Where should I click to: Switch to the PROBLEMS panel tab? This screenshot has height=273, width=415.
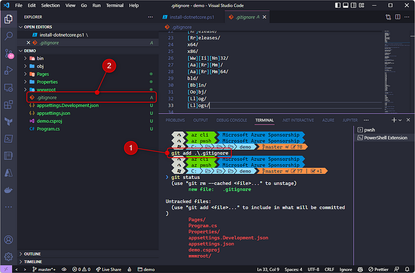pyautogui.click(x=175, y=120)
